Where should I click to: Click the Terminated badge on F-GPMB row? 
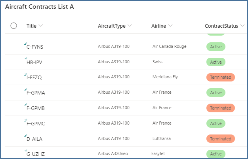[x=221, y=108]
